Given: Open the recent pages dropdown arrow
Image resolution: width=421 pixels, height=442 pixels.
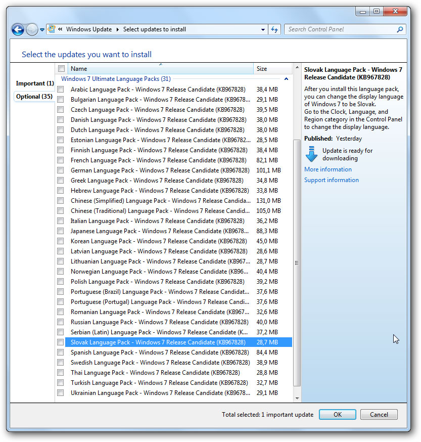Looking at the screenshot, I should coord(42,30).
